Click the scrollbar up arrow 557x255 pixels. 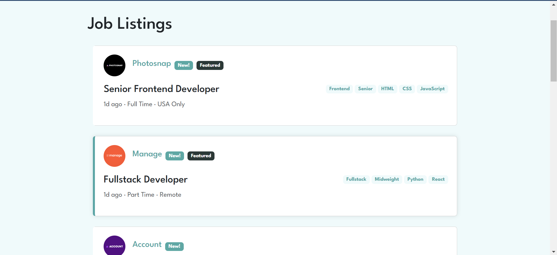coord(554,4)
